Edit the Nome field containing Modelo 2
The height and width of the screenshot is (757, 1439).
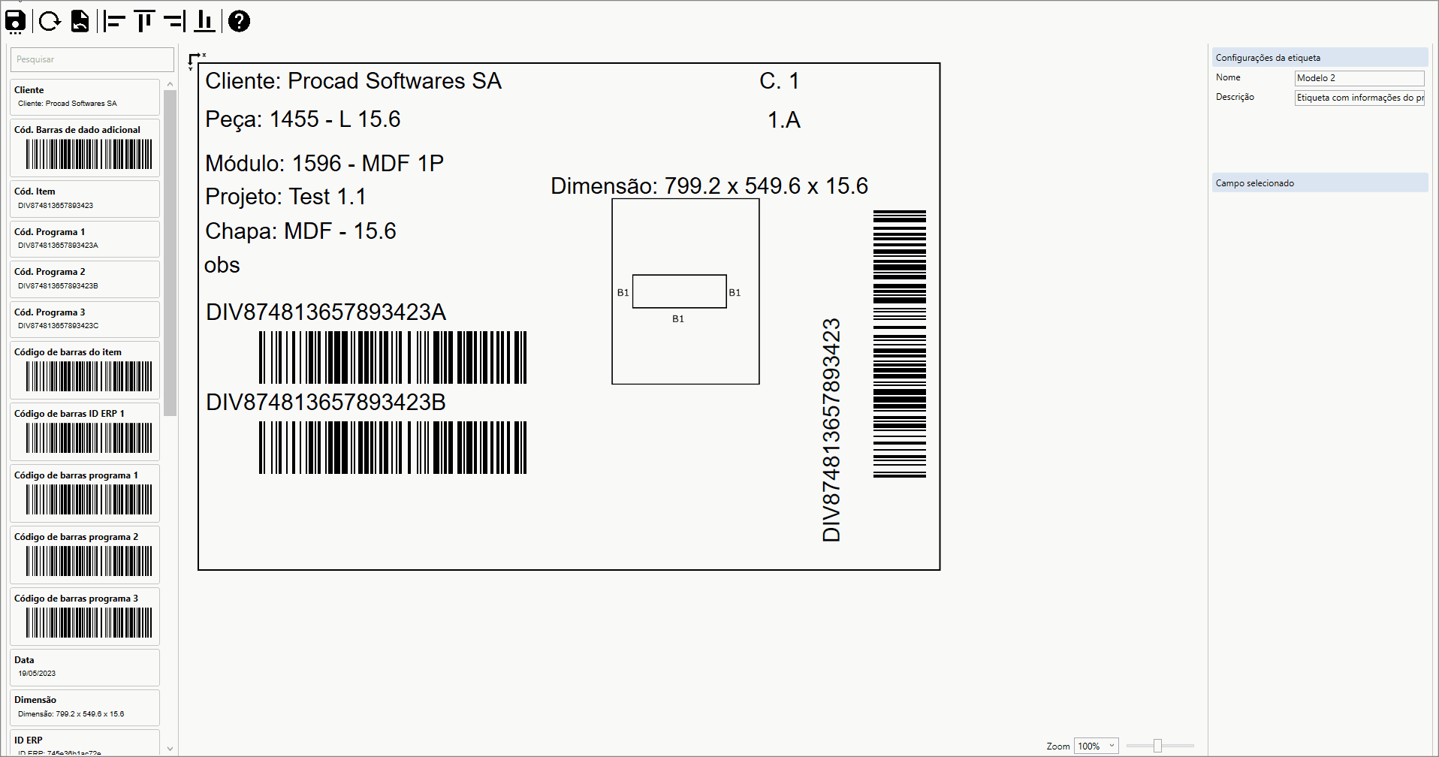point(1359,78)
